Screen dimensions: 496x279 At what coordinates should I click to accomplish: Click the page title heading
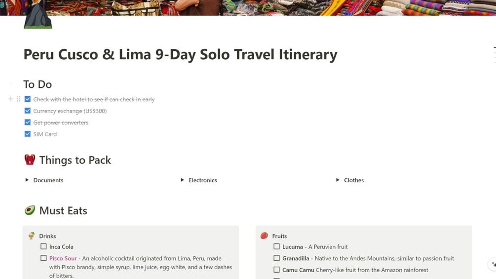point(180,54)
